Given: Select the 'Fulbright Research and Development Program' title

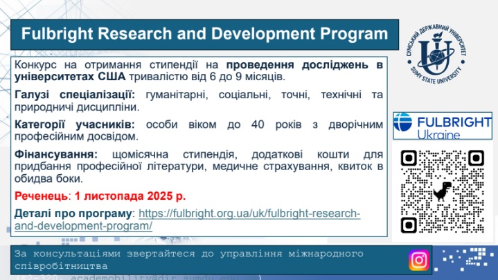Looking at the screenshot, I should click(x=204, y=34).
